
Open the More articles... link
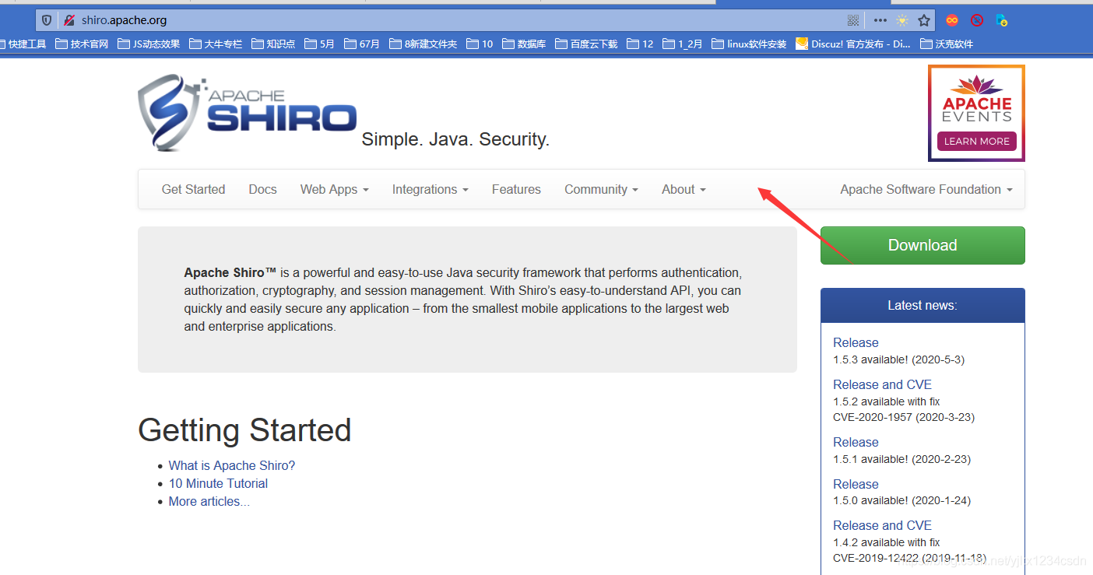coord(209,501)
